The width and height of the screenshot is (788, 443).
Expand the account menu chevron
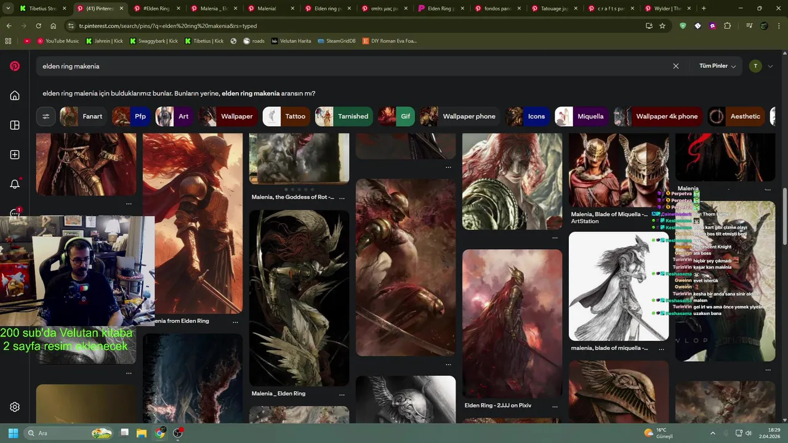click(x=770, y=66)
